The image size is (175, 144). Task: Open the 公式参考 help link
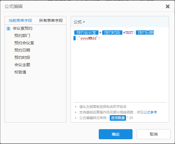pyautogui.click(x=151, y=112)
